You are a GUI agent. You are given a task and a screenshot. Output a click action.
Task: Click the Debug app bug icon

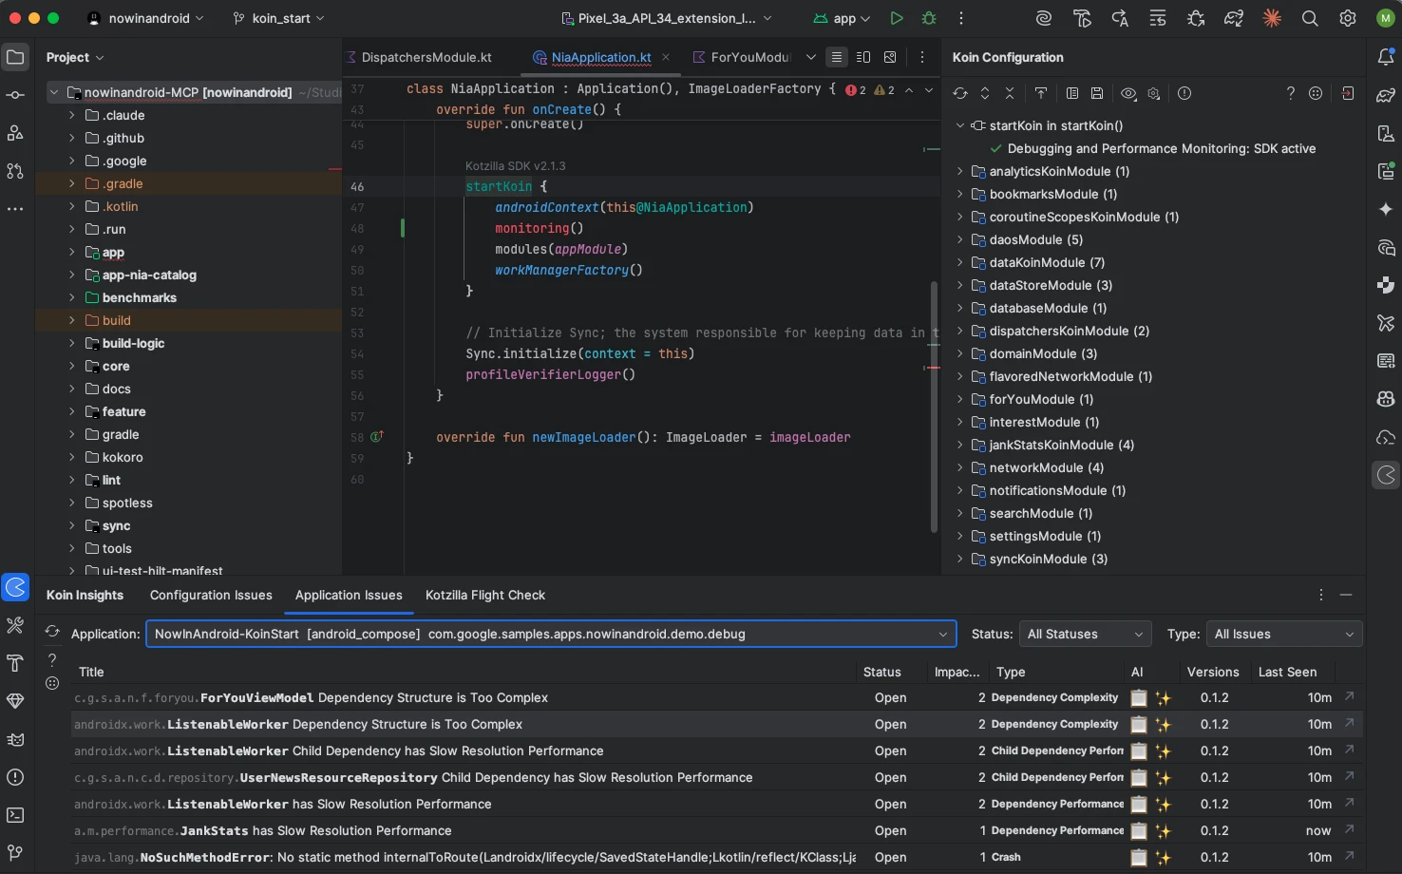(929, 18)
